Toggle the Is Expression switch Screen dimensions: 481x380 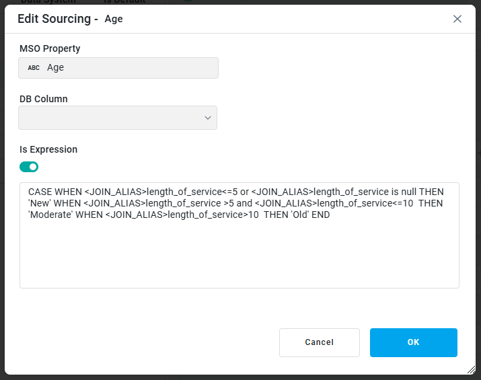[x=29, y=166]
